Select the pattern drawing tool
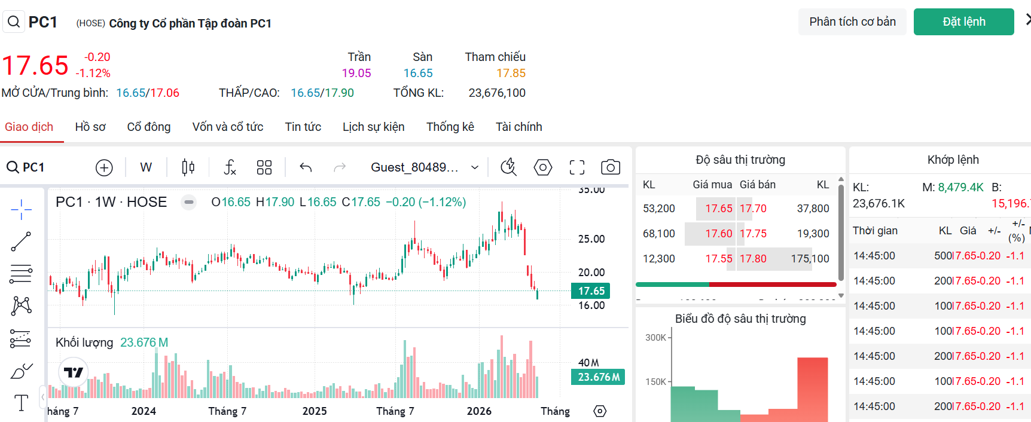The image size is (1031, 422). click(x=21, y=306)
